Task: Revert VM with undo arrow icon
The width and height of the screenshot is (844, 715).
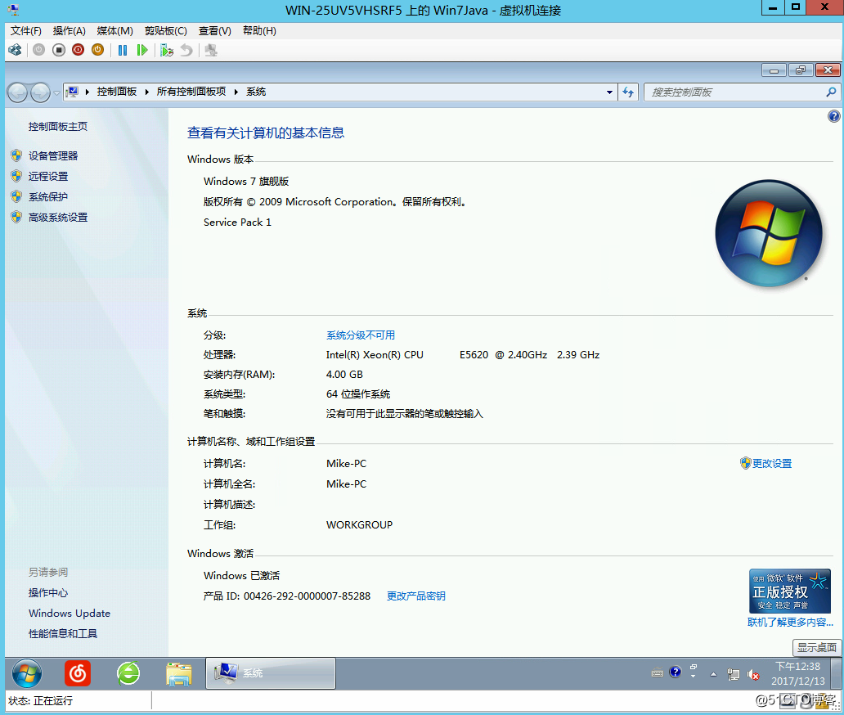Action: (186, 50)
